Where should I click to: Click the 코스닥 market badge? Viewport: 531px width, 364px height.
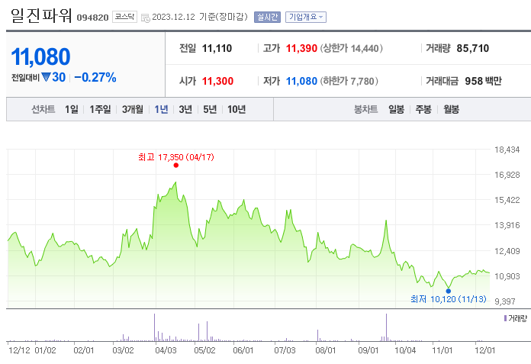[x=124, y=17]
